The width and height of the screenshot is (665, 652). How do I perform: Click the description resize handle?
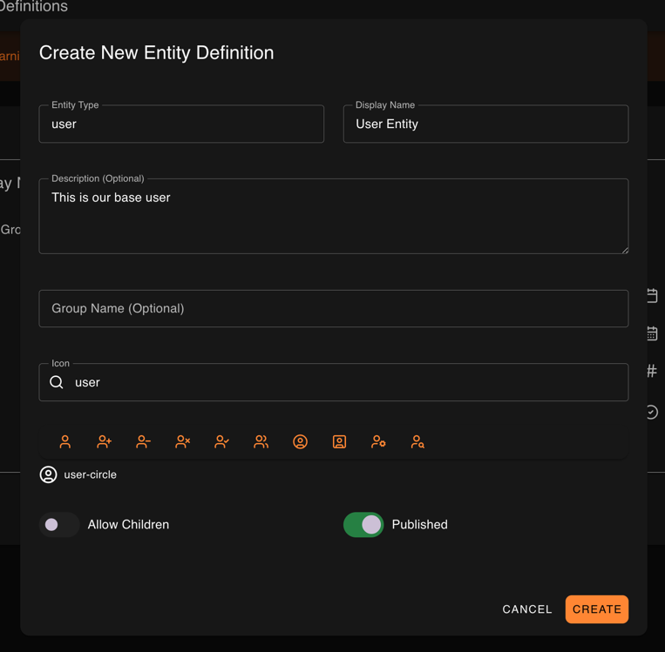[x=625, y=251]
